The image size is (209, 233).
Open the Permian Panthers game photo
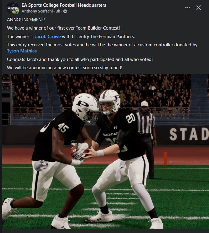(x=106, y=152)
